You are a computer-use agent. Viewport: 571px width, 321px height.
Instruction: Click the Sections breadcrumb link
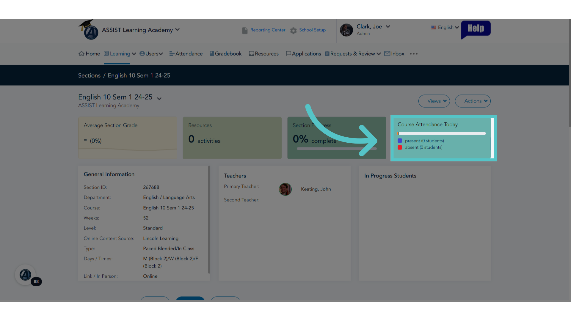(x=89, y=75)
